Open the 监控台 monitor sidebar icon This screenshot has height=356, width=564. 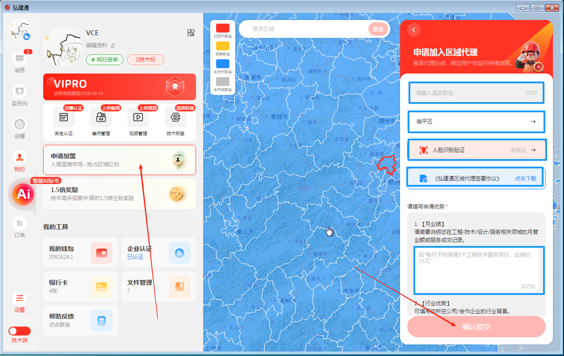[x=19, y=92]
